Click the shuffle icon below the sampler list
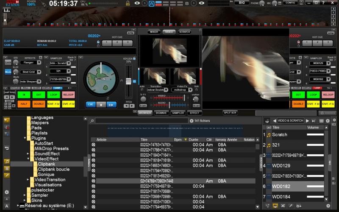The width and height of the screenshot is (339, 212). coord(283,206)
